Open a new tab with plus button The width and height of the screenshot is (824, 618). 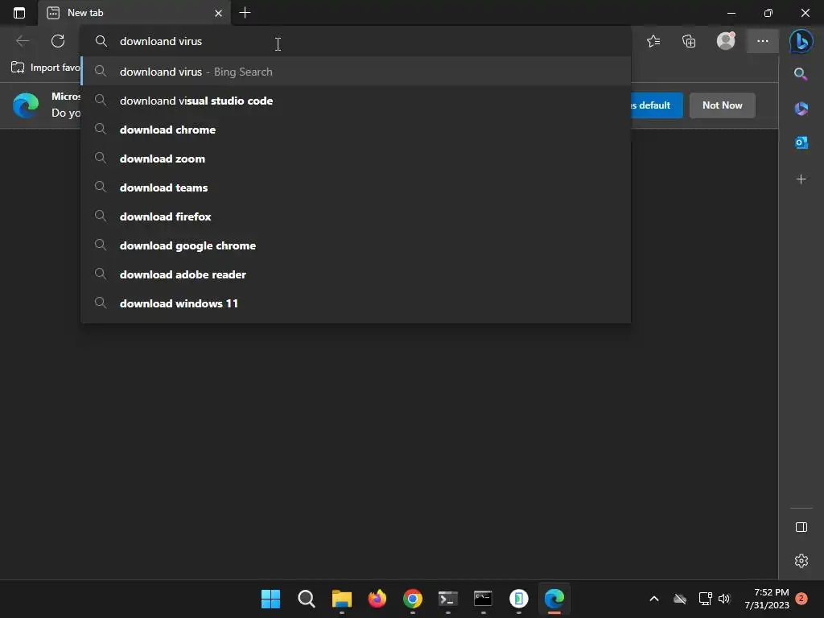pyautogui.click(x=245, y=13)
